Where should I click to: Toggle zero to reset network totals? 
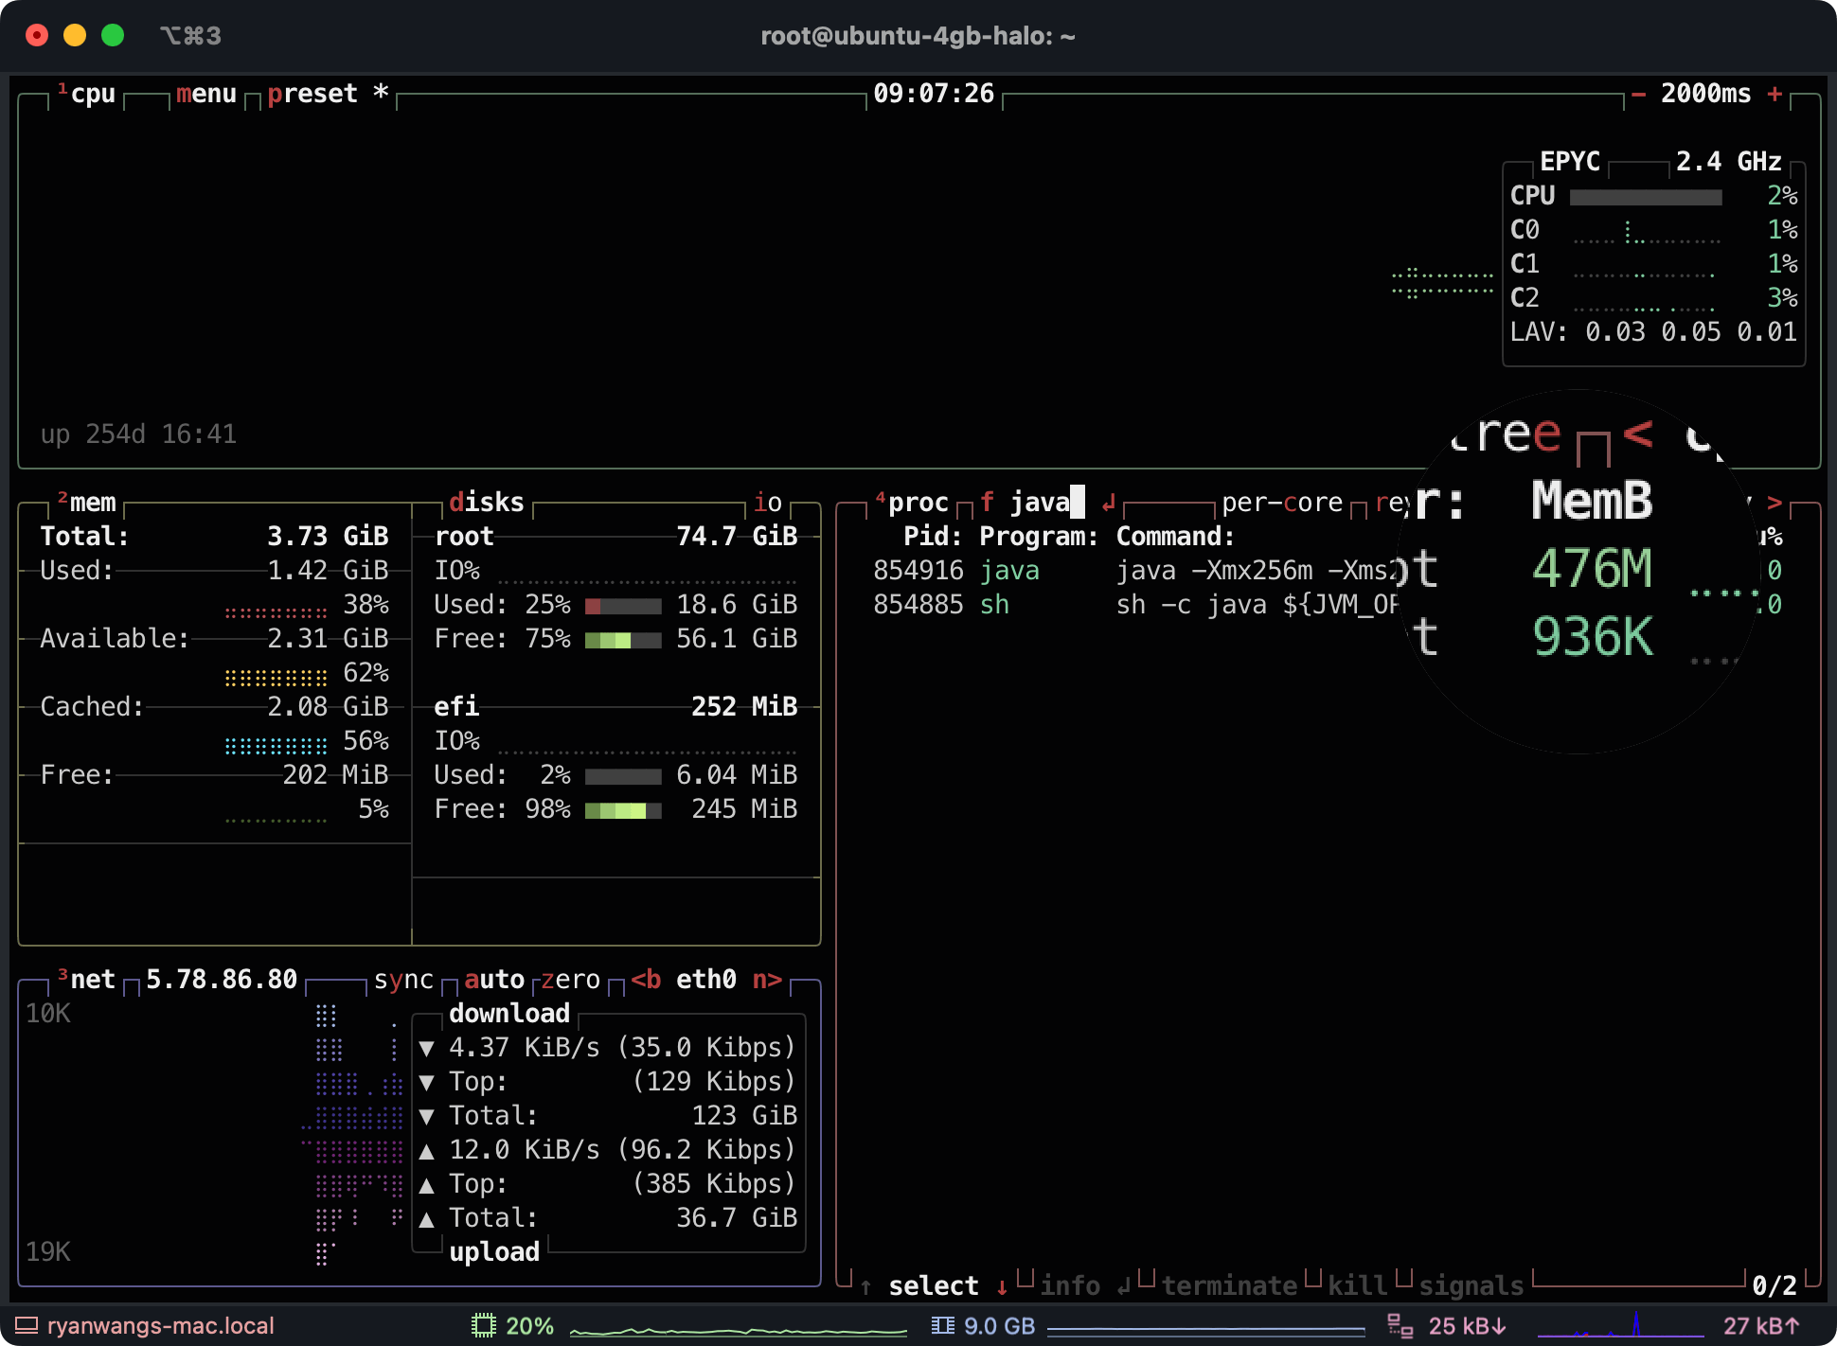(x=570, y=979)
